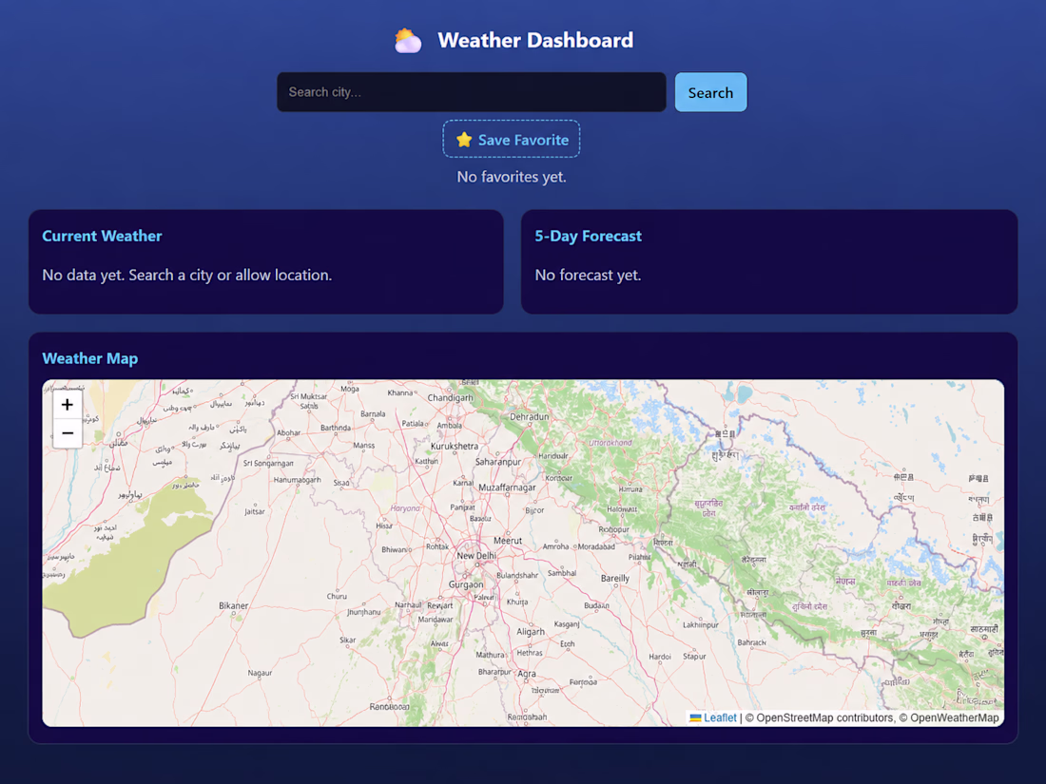
Task: Click Dehradun label on the map
Action: (529, 416)
